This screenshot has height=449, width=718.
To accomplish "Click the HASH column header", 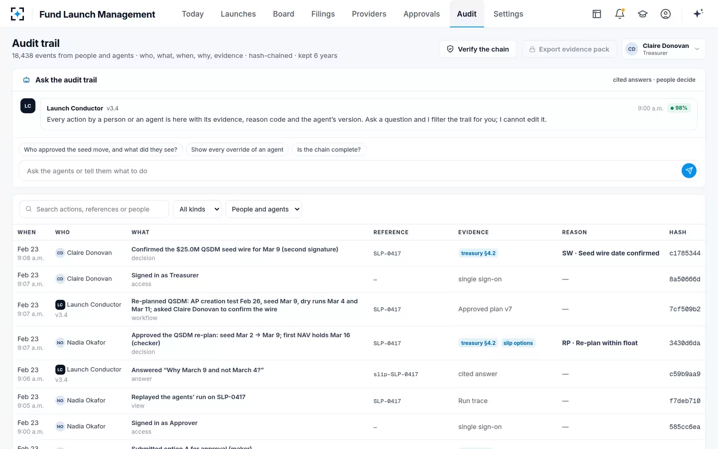I will point(678,232).
